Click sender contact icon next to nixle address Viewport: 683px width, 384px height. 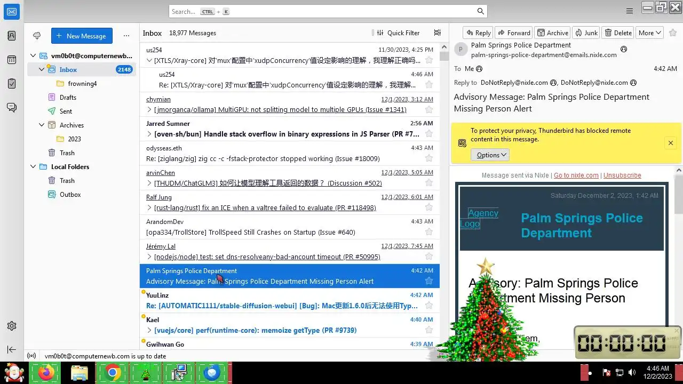click(x=624, y=49)
